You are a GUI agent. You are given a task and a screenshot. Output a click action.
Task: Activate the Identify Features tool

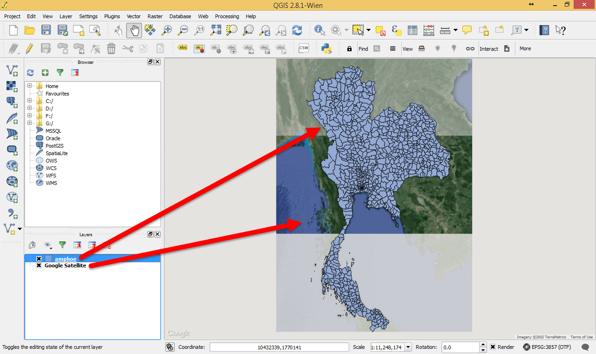point(319,30)
